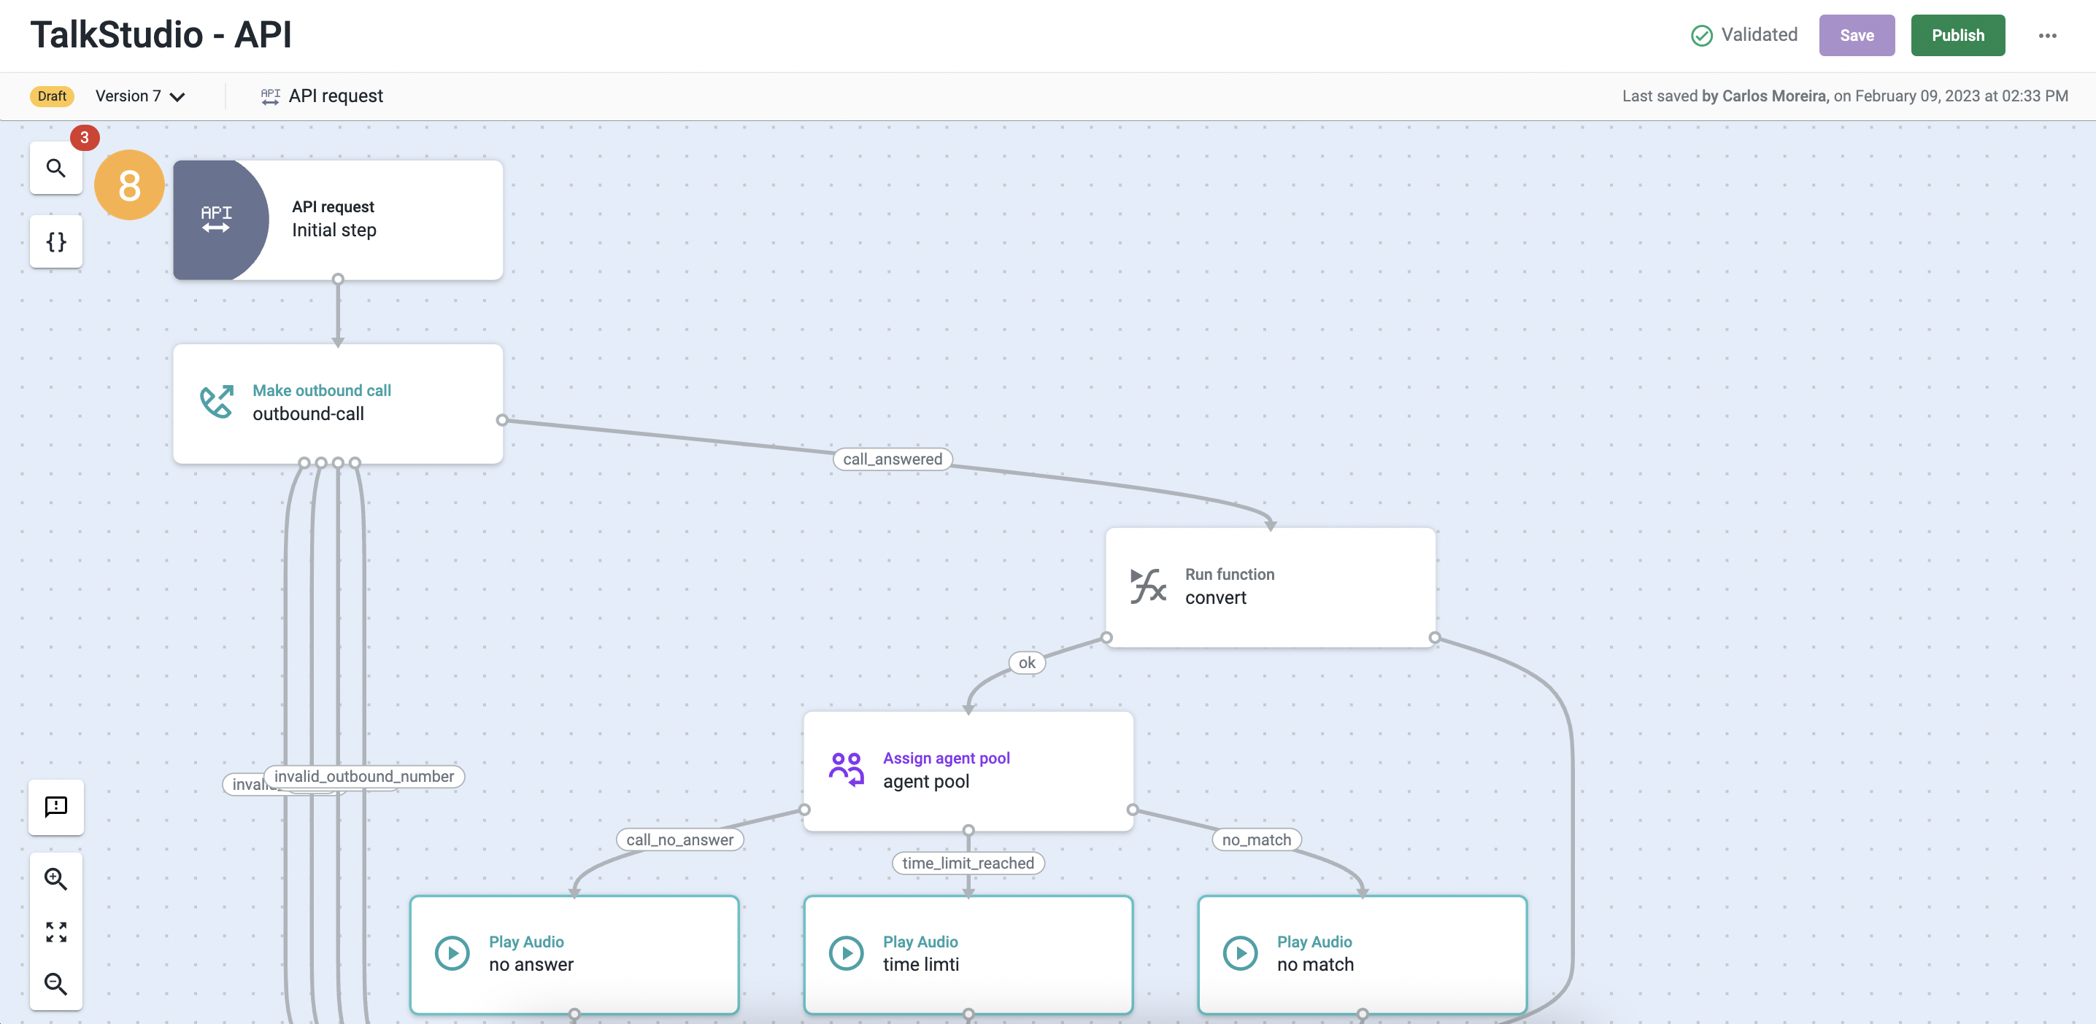The height and width of the screenshot is (1024, 2096).
Task: Click the Assign agent pool people icon
Action: tap(847, 769)
